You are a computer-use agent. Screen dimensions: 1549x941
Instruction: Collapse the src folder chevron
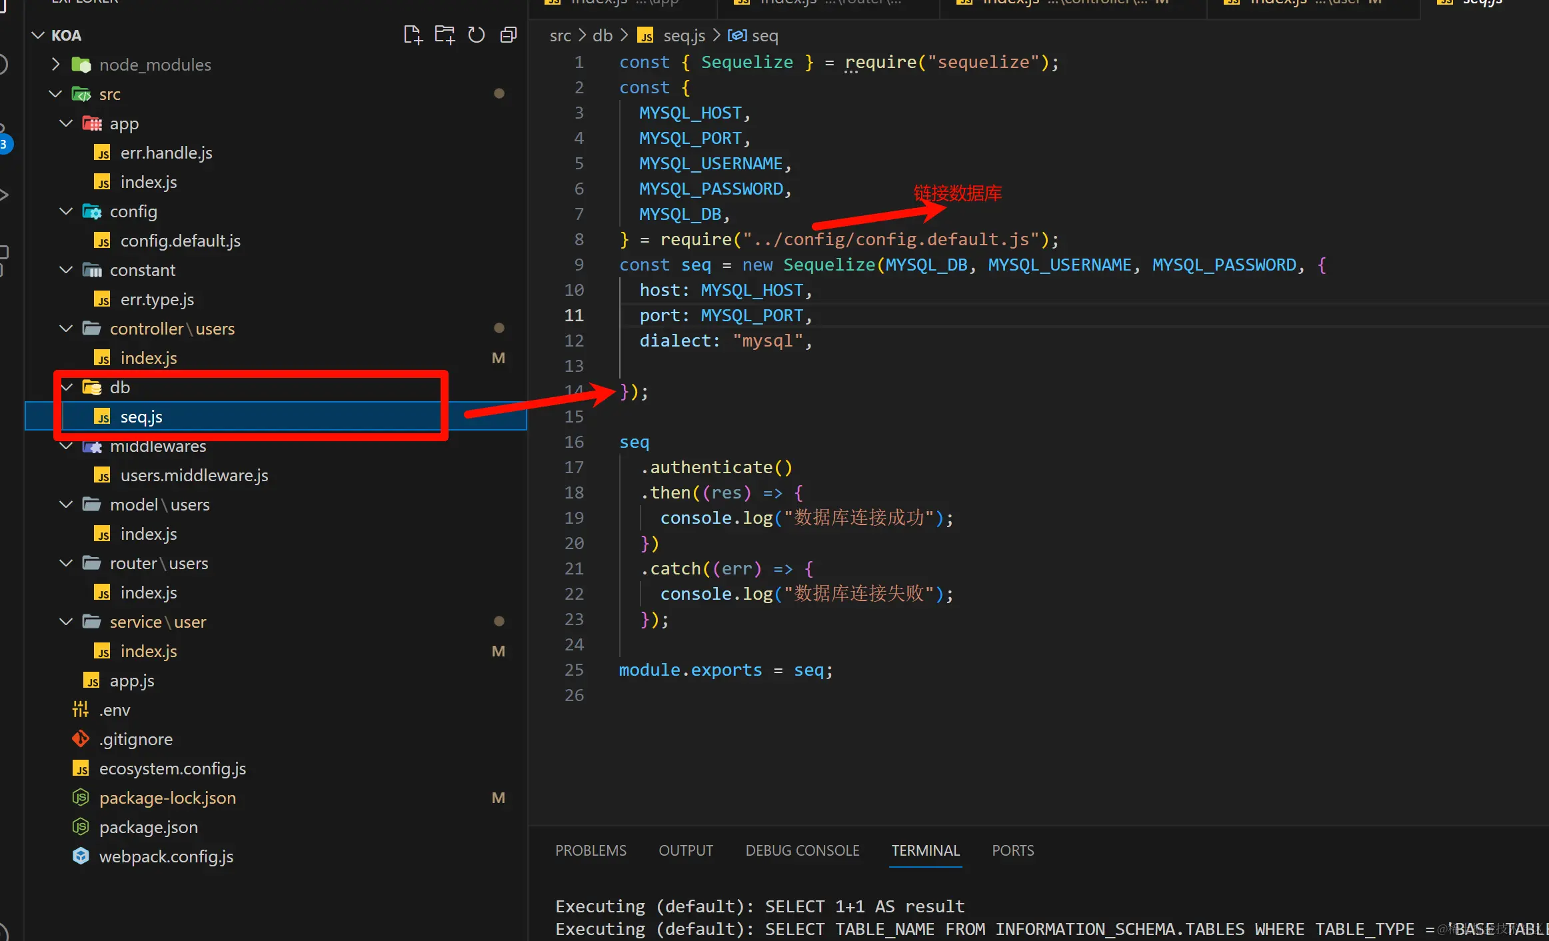point(56,94)
